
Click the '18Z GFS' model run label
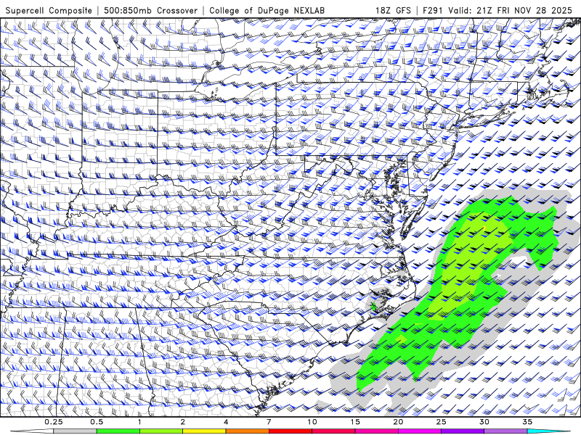tap(393, 10)
